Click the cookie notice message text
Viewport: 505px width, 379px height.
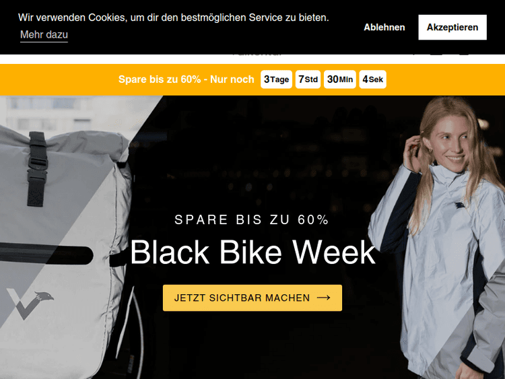174,18
